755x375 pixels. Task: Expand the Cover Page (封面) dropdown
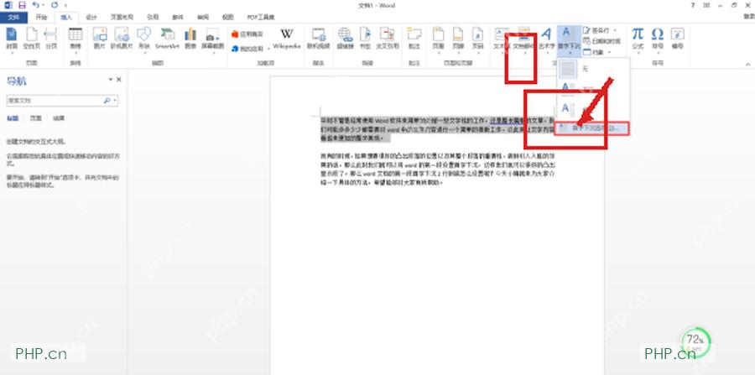pos(11,52)
